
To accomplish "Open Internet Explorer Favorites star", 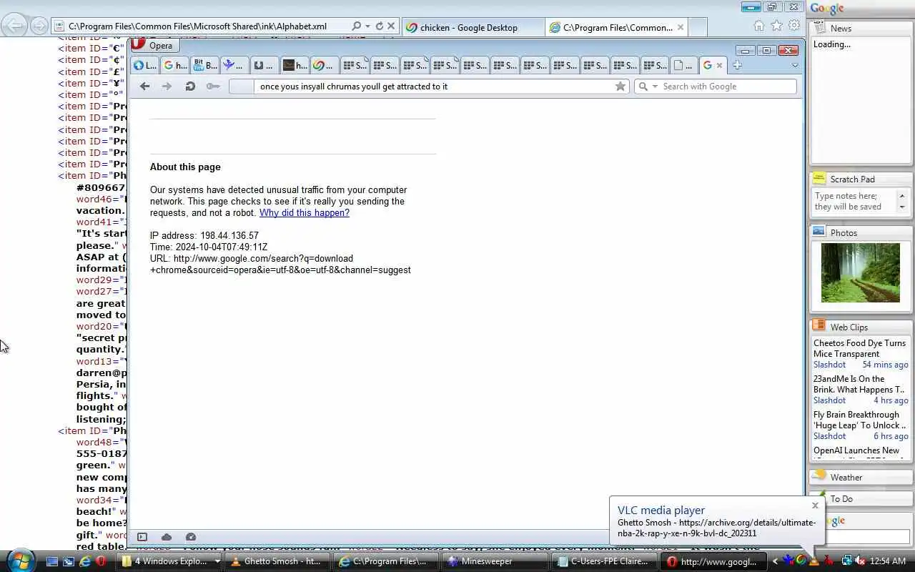I will click(777, 26).
